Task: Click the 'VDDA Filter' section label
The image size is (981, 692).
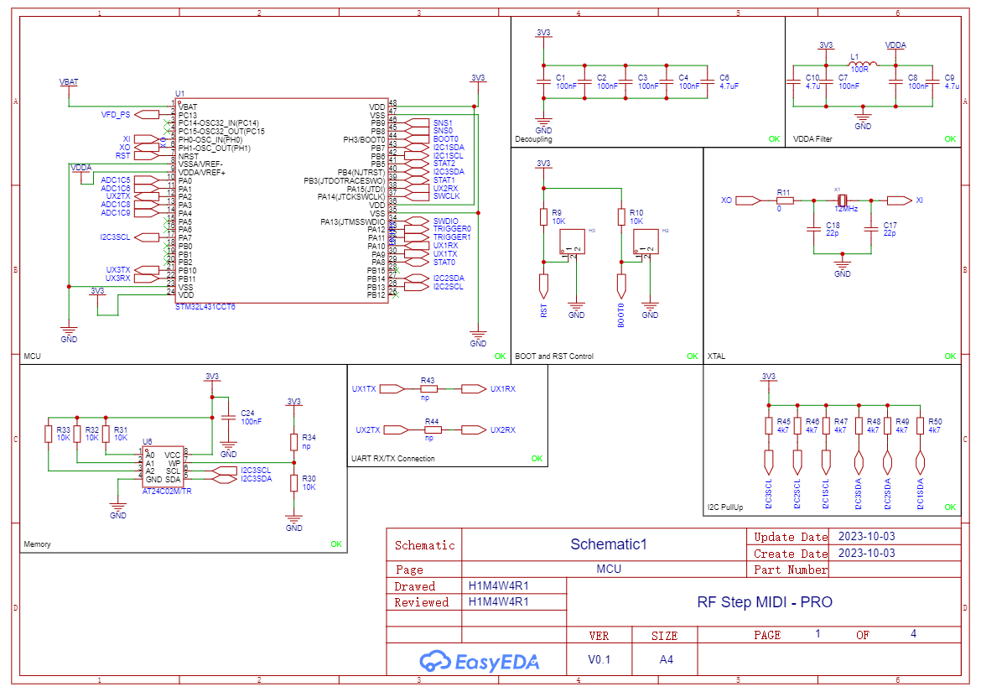Action: coord(812,139)
